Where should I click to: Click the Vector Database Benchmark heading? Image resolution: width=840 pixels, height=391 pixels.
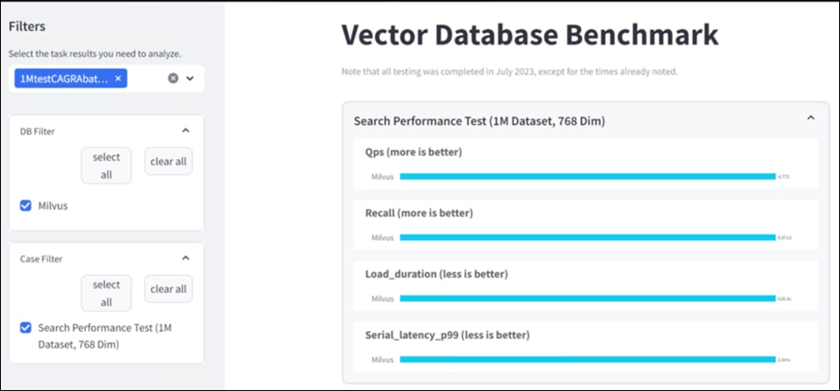529,35
